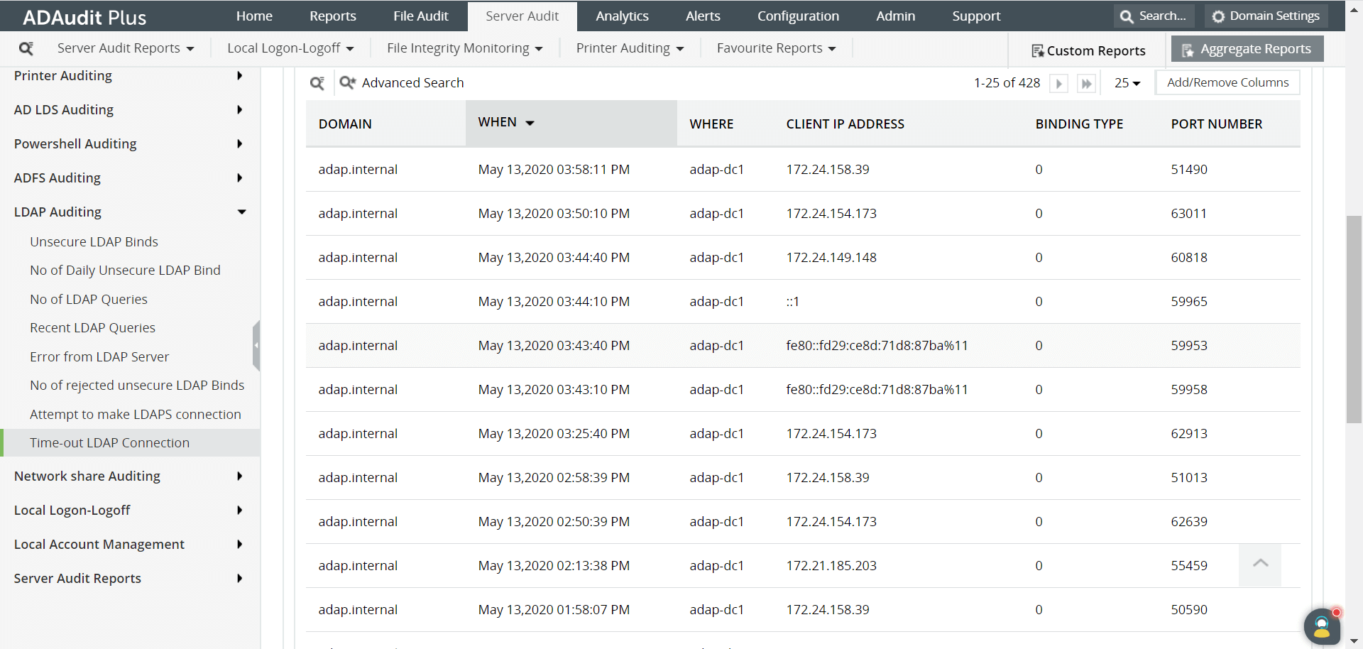Image resolution: width=1363 pixels, height=649 pixels.
Task: Open Printer Auditing dropdown in toolbar
Action: pyautogui.click(x=630, y=48)
